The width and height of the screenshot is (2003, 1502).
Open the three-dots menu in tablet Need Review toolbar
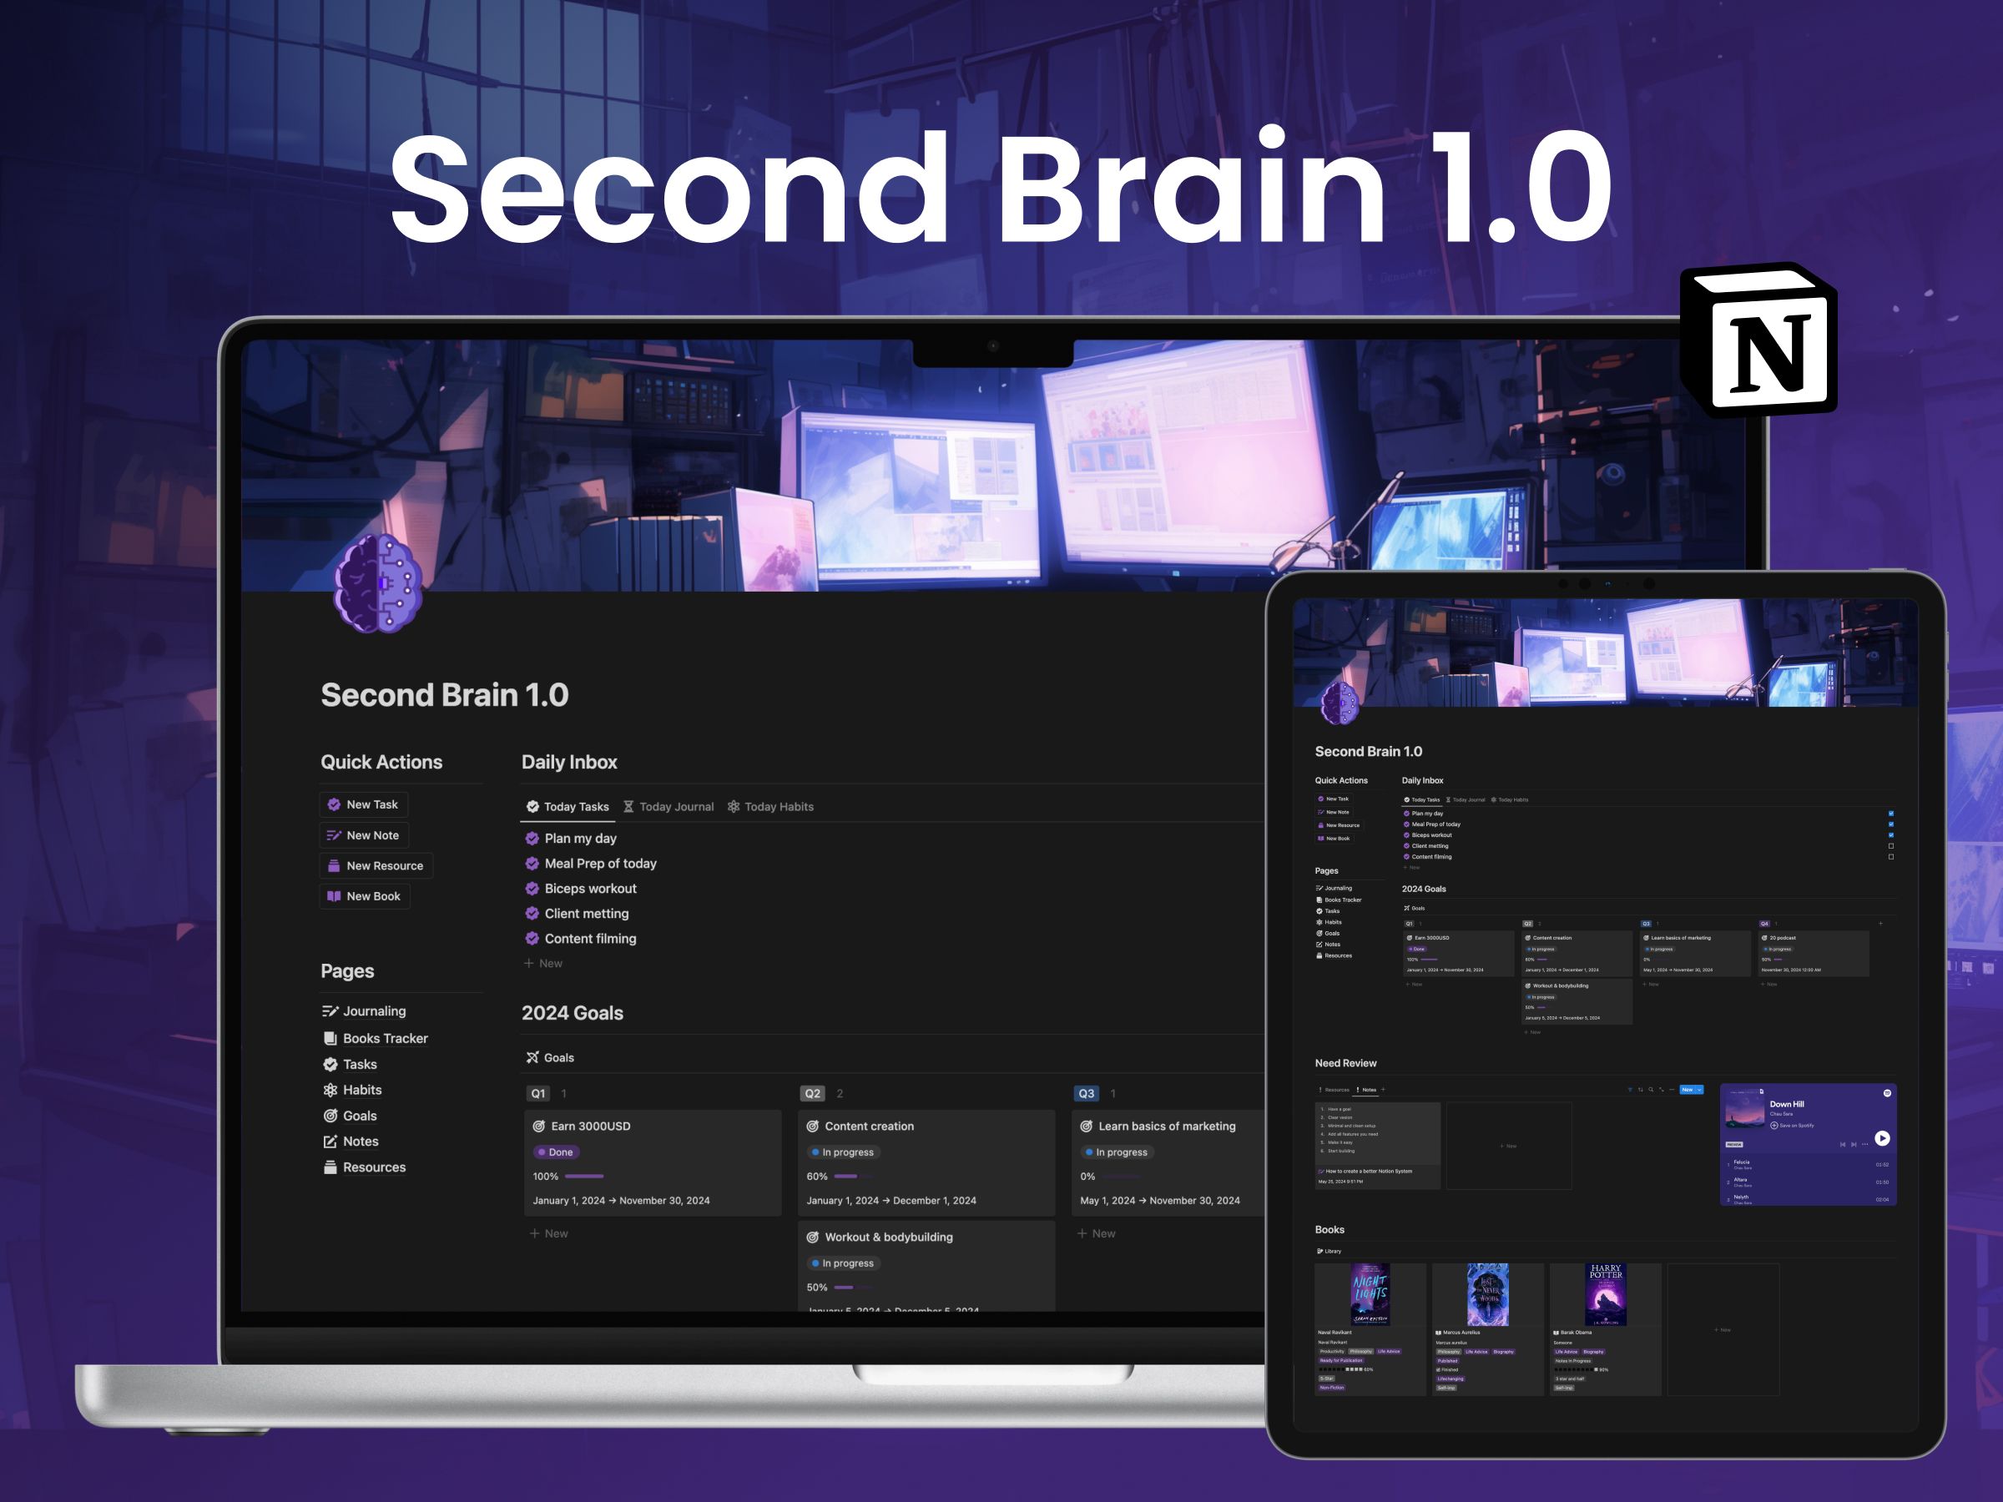pyautogui.click(x=1672, y=1089)
